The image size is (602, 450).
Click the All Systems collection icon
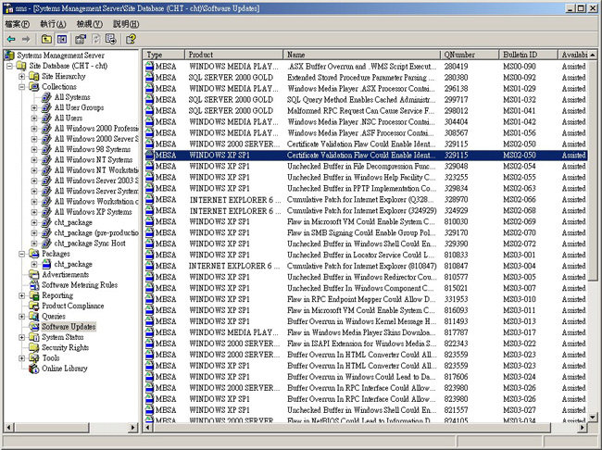click(46, 96)
